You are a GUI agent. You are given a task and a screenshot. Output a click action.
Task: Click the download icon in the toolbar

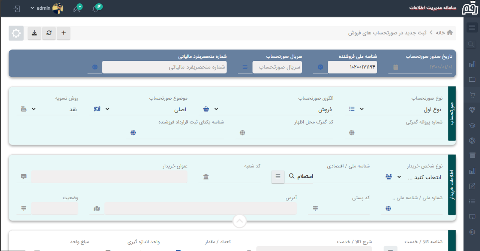click(34, 33)
